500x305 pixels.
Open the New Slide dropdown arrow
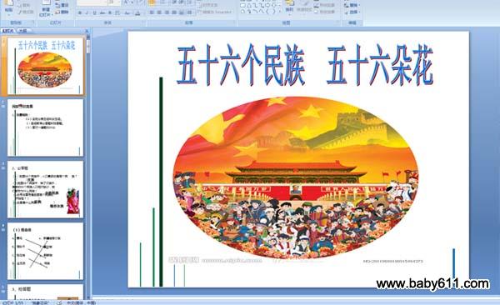click(52, 15)
